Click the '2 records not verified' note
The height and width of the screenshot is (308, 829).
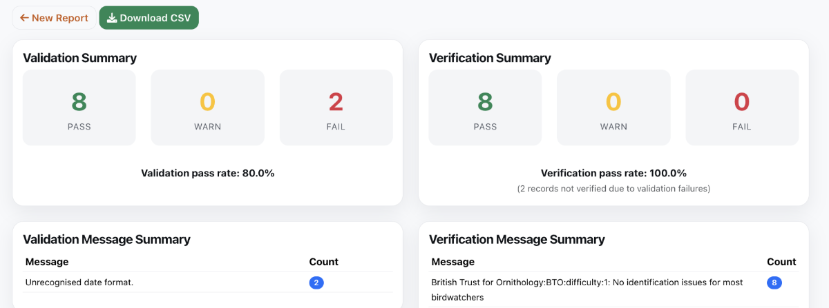(x=613, y=188)
